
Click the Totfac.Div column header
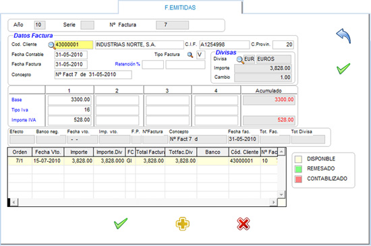(181, 152)
